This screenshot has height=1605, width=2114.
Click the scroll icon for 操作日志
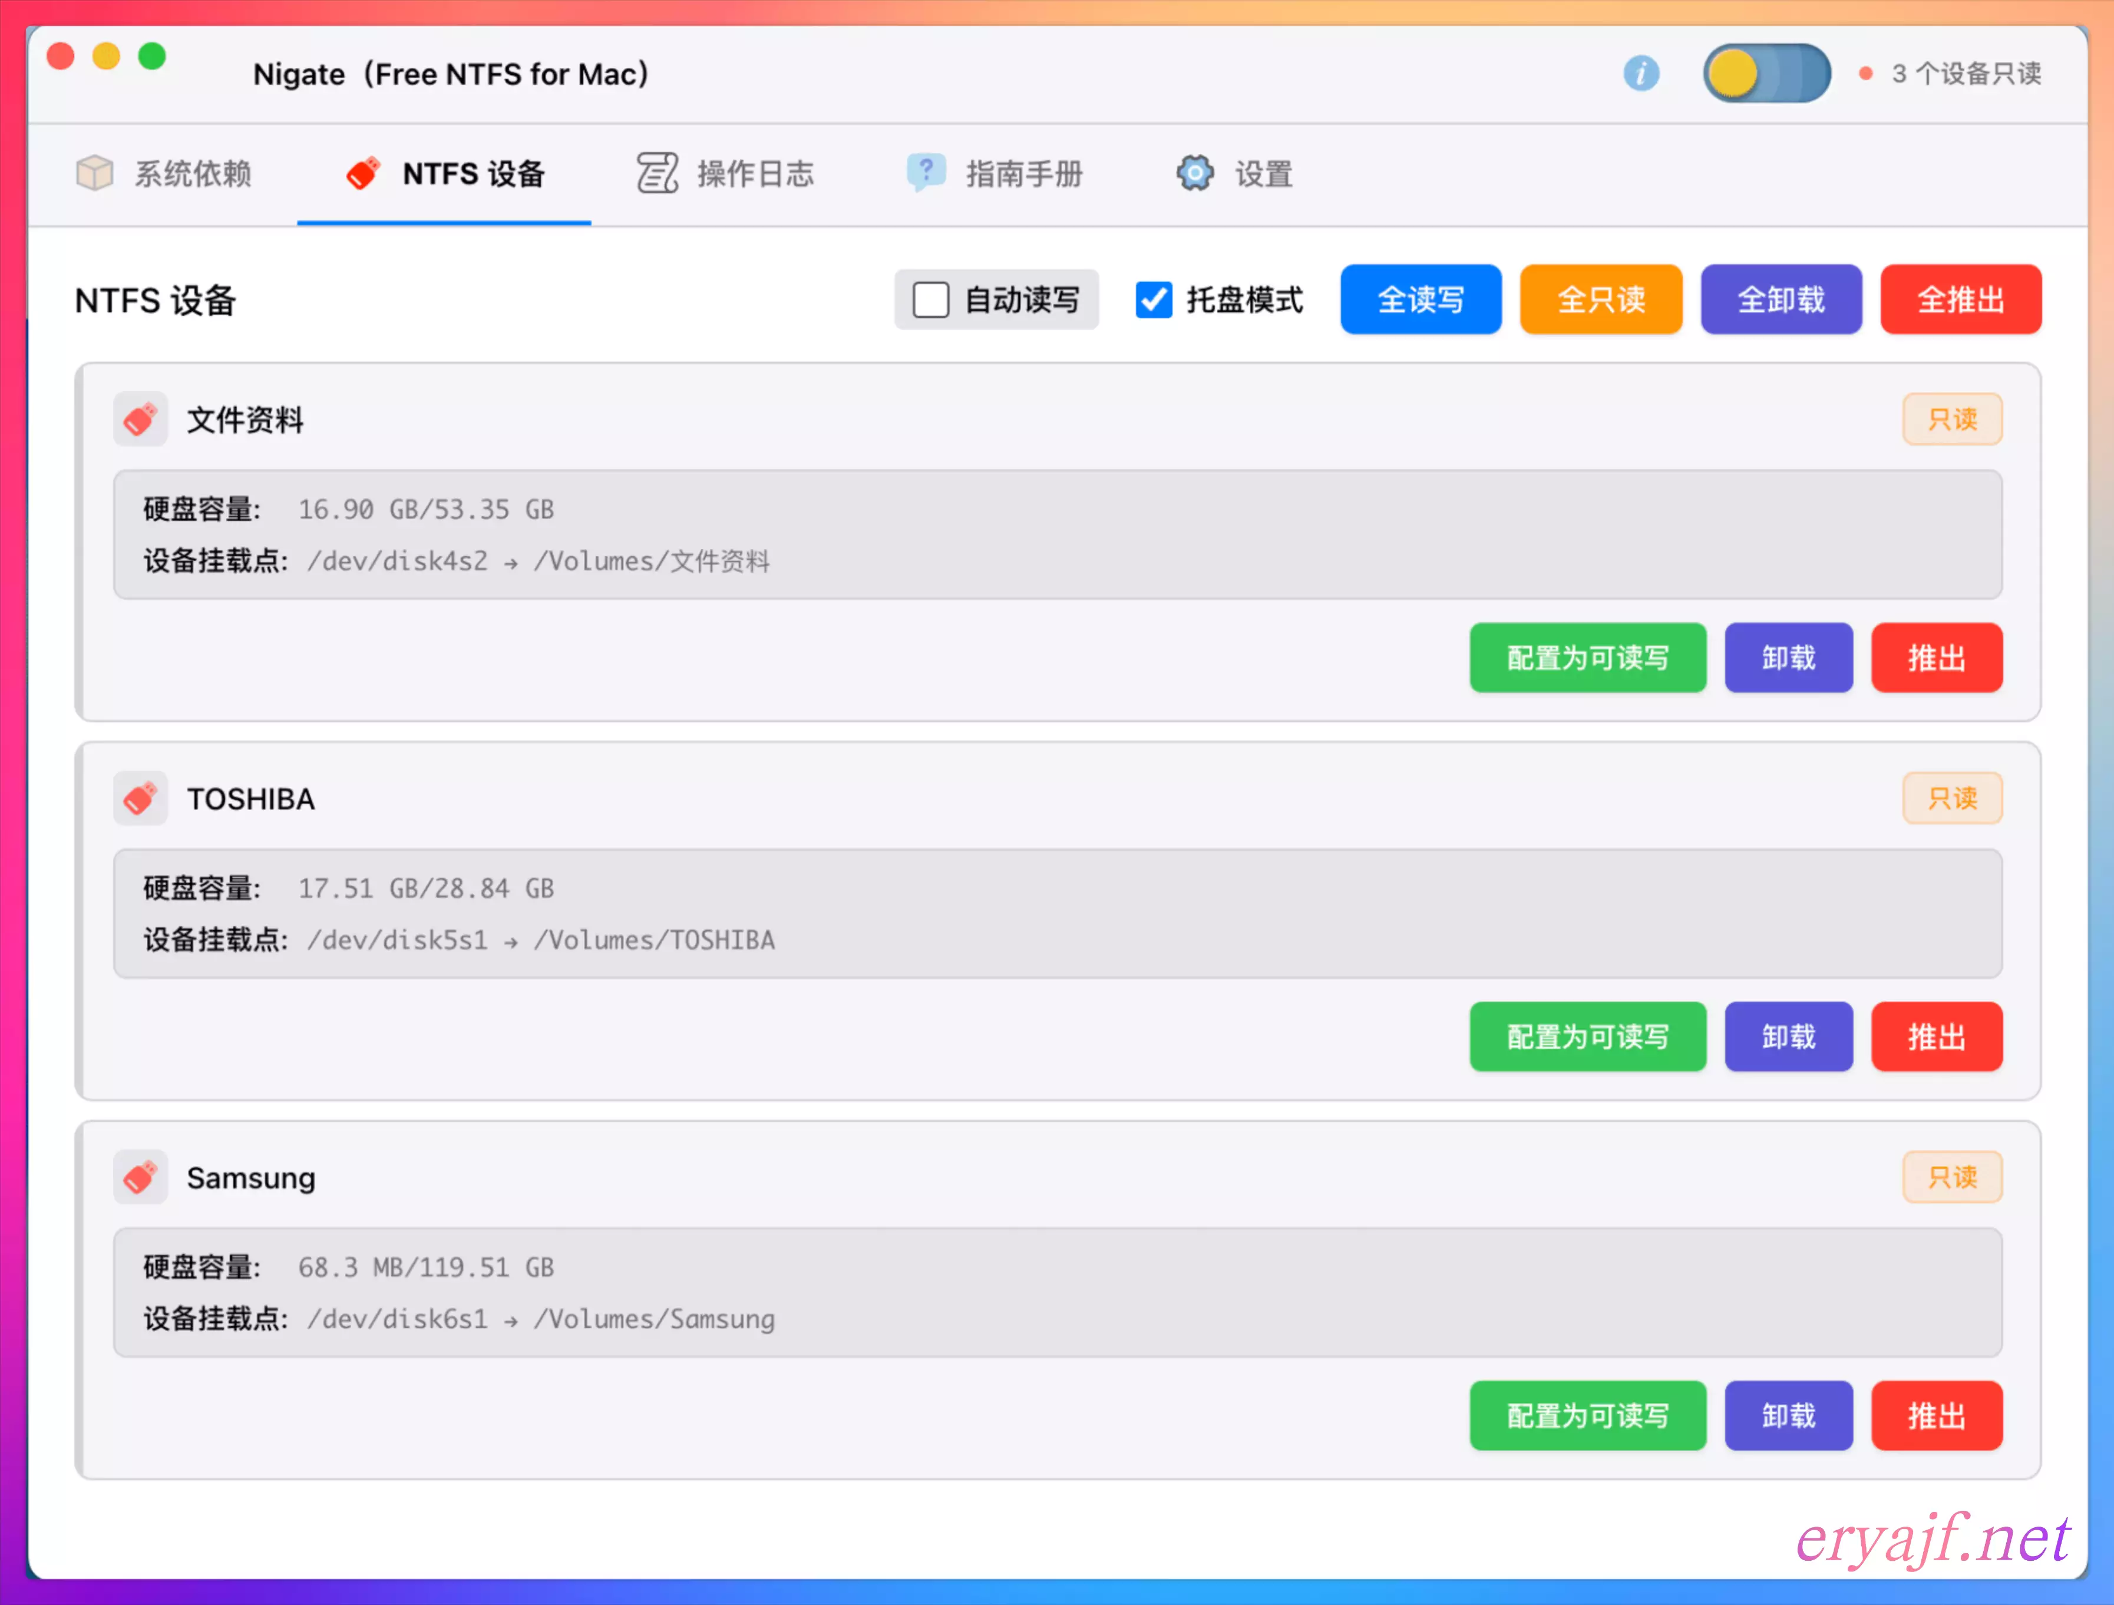point(658,173)
